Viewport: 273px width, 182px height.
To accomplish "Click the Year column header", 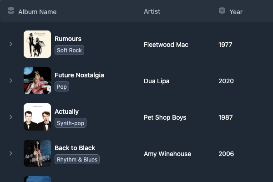I will click(236, 12).
